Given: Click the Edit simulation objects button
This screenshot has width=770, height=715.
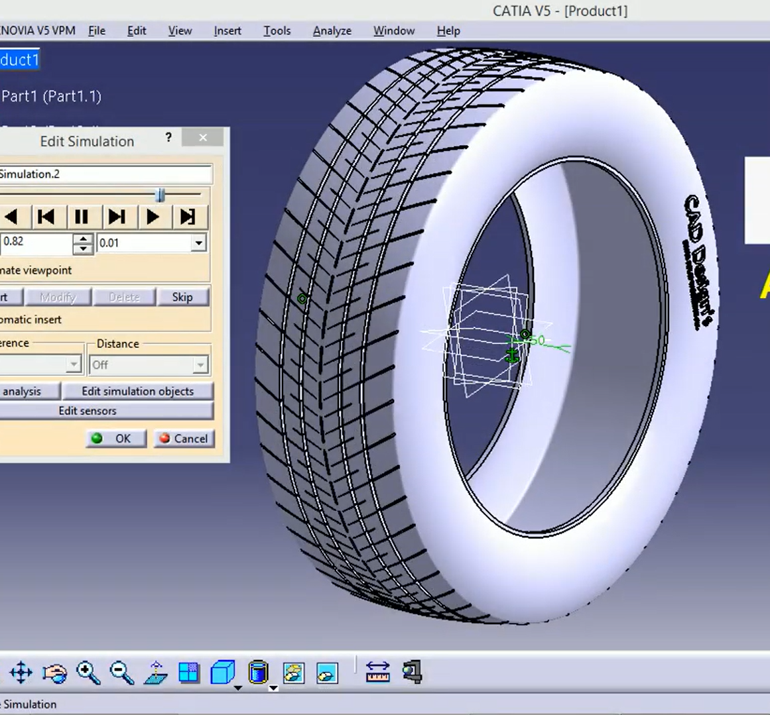Looking at the screenshot, I should click(137, 391).
